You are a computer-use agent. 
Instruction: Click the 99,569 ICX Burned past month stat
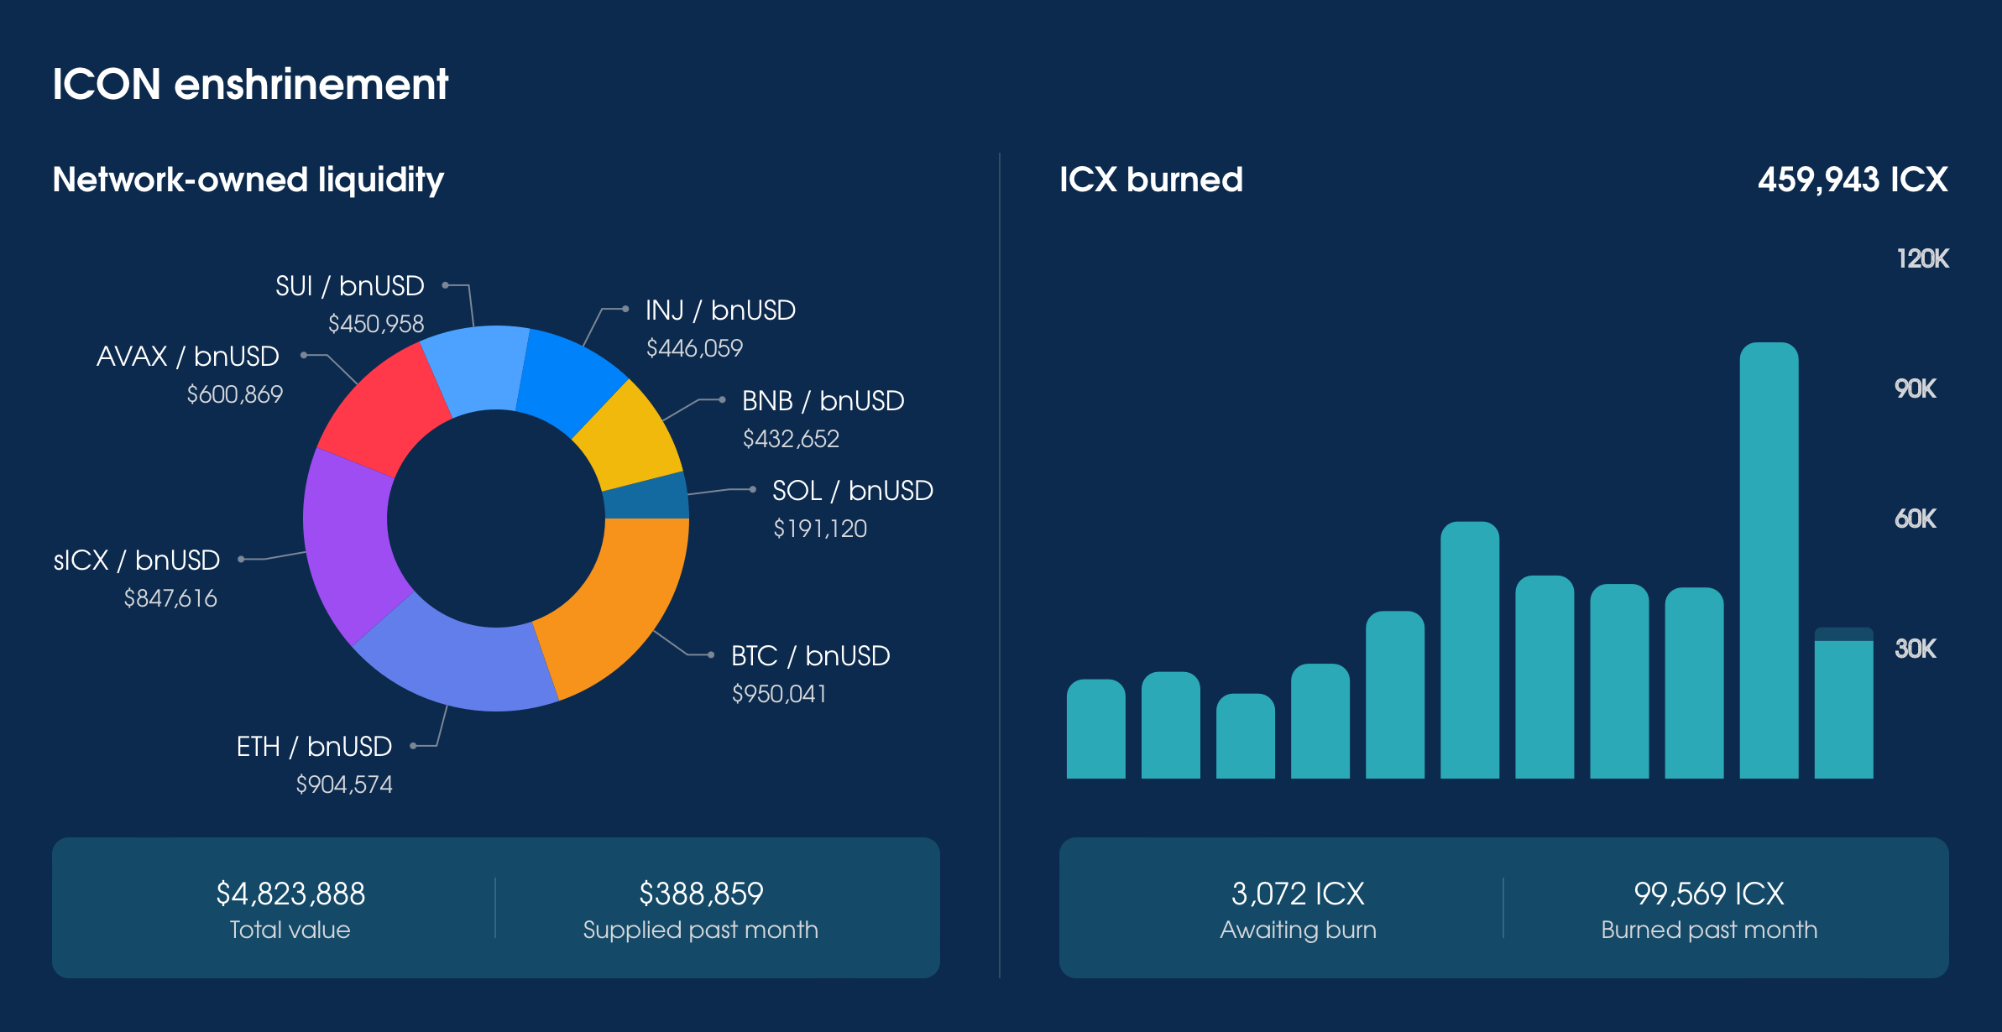point(1708,894)
